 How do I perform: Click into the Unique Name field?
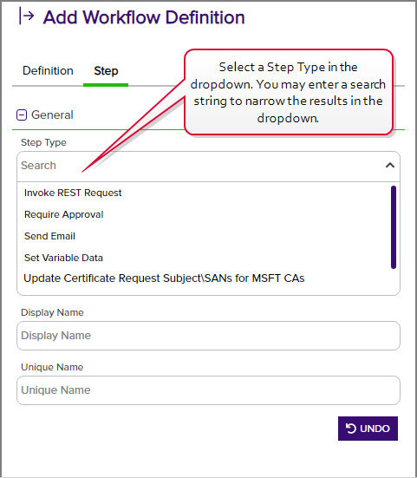click(208, 390)
